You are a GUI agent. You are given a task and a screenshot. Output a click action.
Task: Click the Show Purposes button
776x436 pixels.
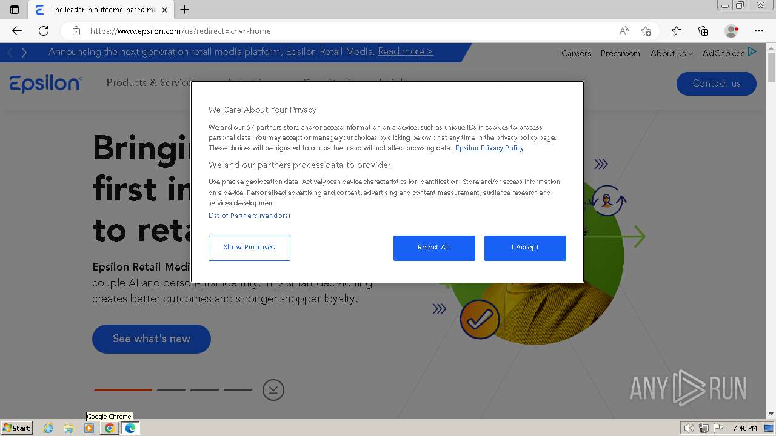(249, 248)
